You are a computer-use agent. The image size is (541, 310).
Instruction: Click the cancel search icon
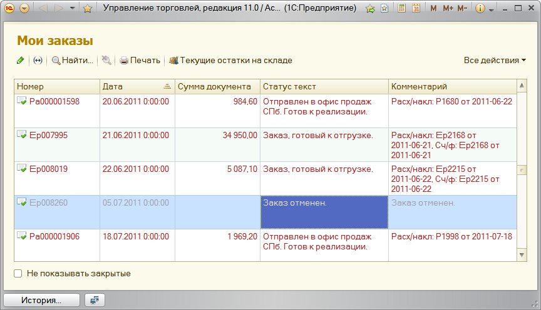point(106,60)
